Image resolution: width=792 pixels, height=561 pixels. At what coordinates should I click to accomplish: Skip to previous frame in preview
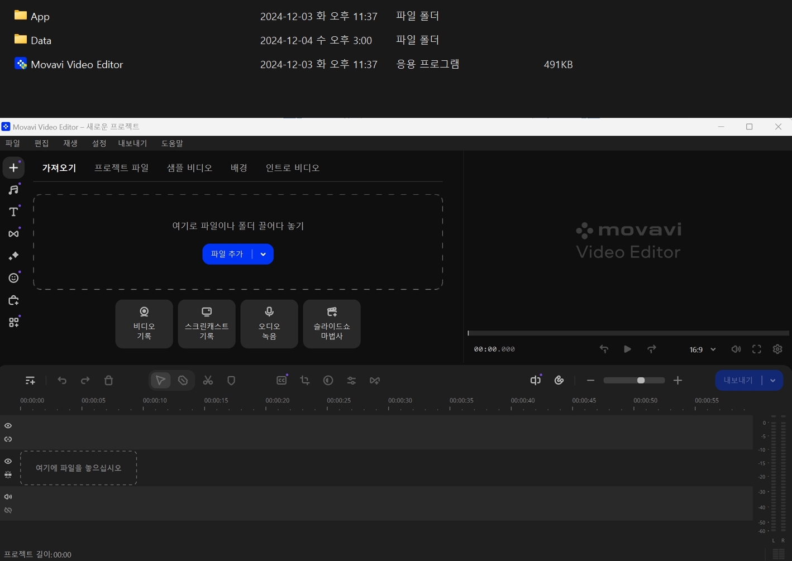(604, 349)
